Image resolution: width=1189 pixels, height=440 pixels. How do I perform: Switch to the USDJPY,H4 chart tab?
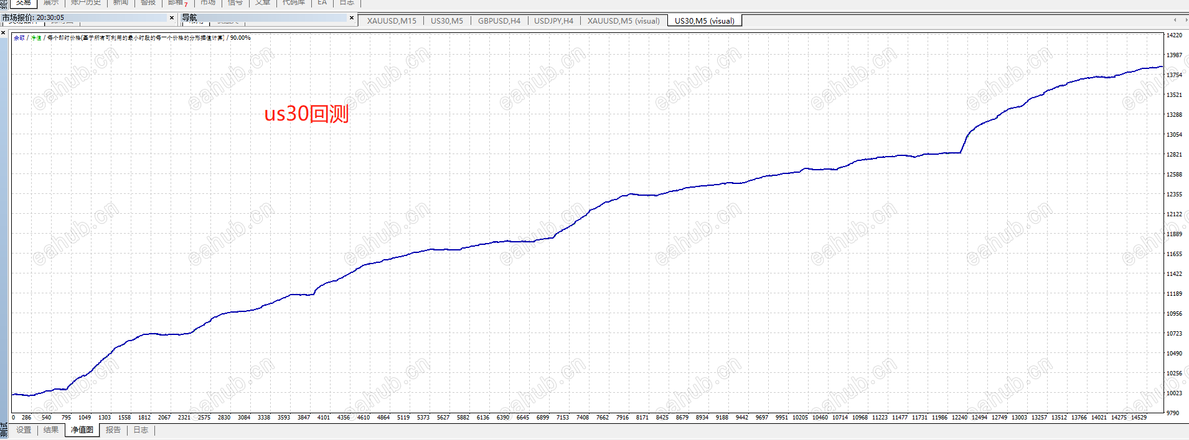(x=553, y=21)
